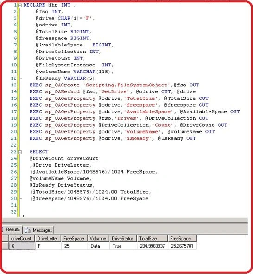The height and width of the screenshot is (274, 253).
Task: Click line number 22 in the margin
Action: point(14,145)
